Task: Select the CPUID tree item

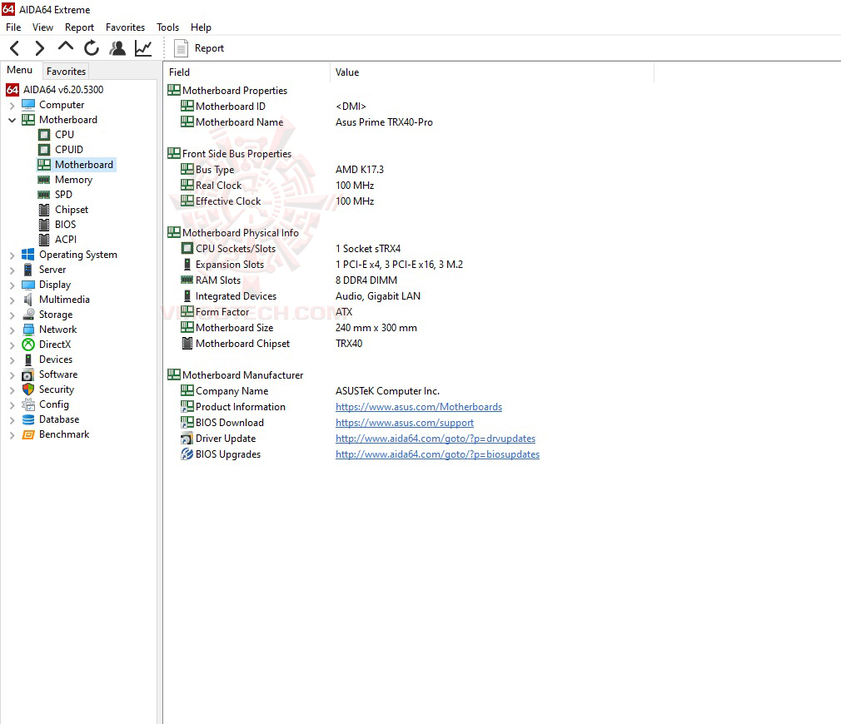Action: (x=68, y=150)
